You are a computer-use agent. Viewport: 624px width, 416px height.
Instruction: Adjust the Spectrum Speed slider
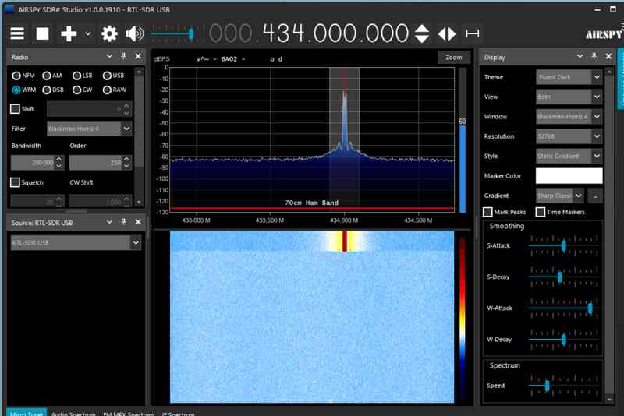[x=563, y=386]
